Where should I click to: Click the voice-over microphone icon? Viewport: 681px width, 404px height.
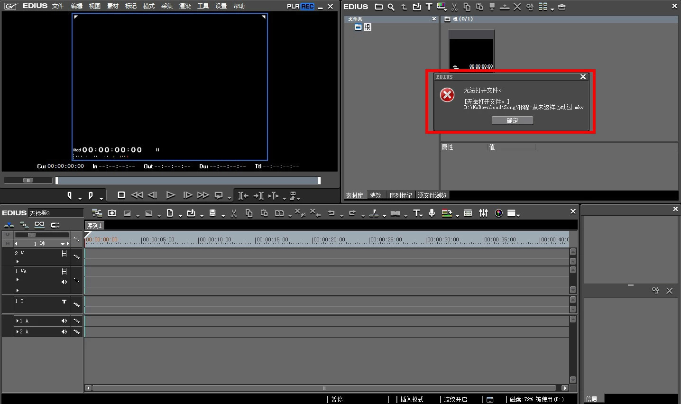click(x=432, y=213)
